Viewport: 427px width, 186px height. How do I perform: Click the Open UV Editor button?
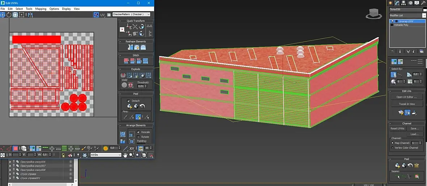pos(407,97)
